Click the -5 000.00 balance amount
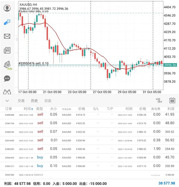The width and height of the screenshot is (179, 187). point(170,175)
